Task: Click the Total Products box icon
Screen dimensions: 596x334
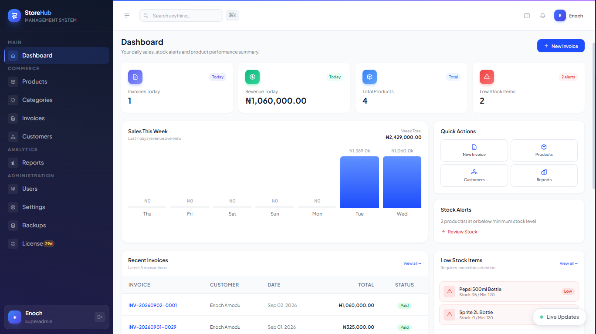Action: pos(369,77)
